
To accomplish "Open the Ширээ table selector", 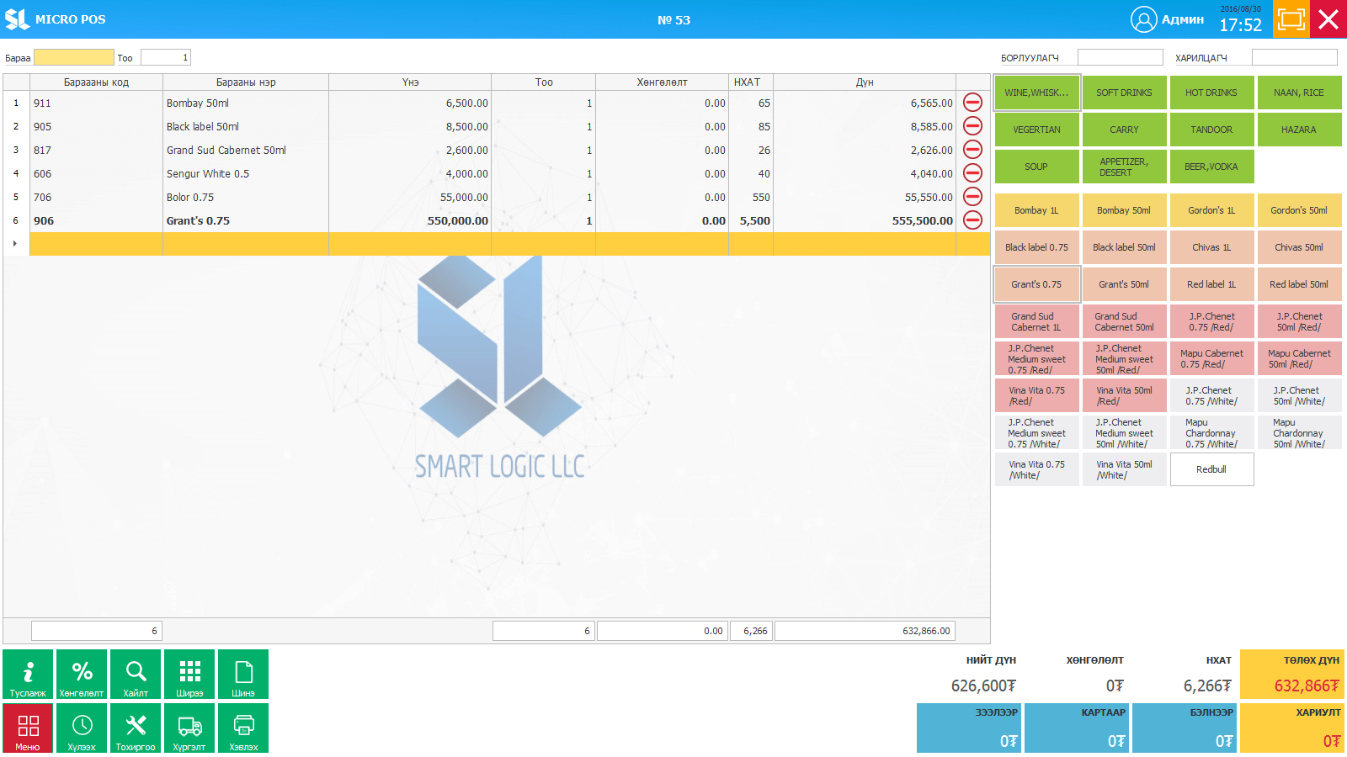I will [x=189, y=674].
